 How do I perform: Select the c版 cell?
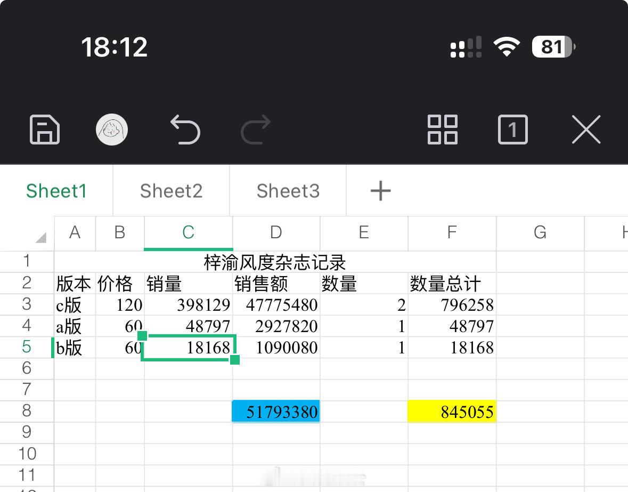coord(75,305)
